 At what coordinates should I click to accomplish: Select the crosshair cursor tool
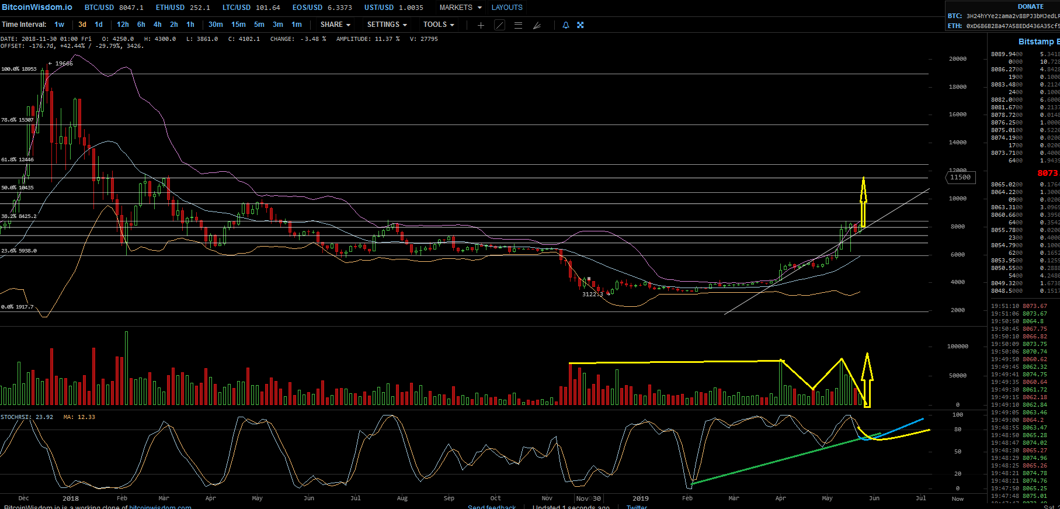[481, 25]
